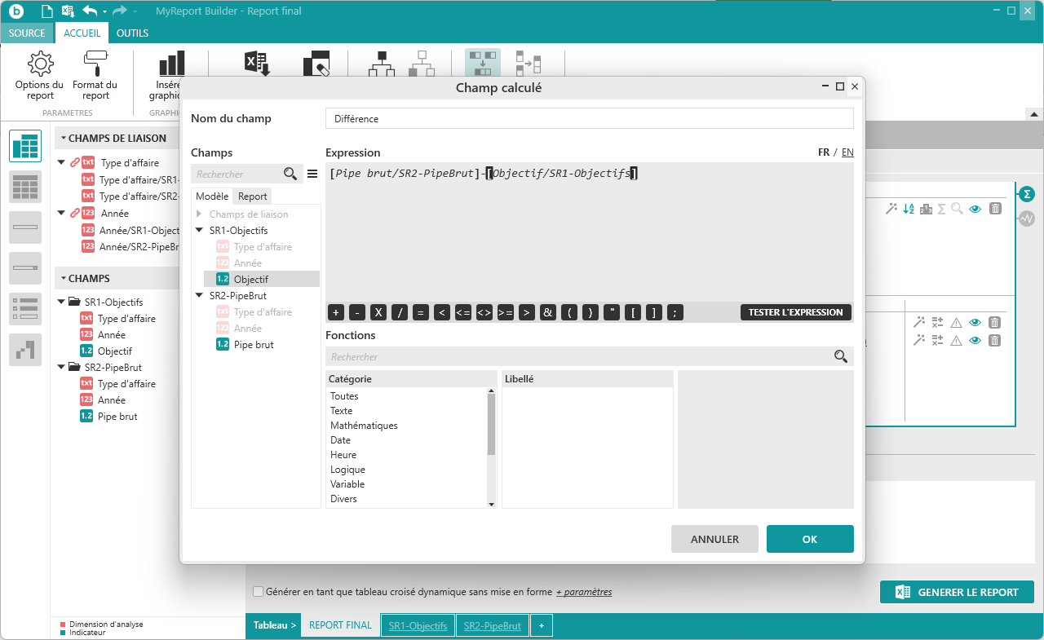The width and height of the screenshot is (1044, 640).
Task: Click TESTER L'EXPRESSION button
Action: click(795, 312)
